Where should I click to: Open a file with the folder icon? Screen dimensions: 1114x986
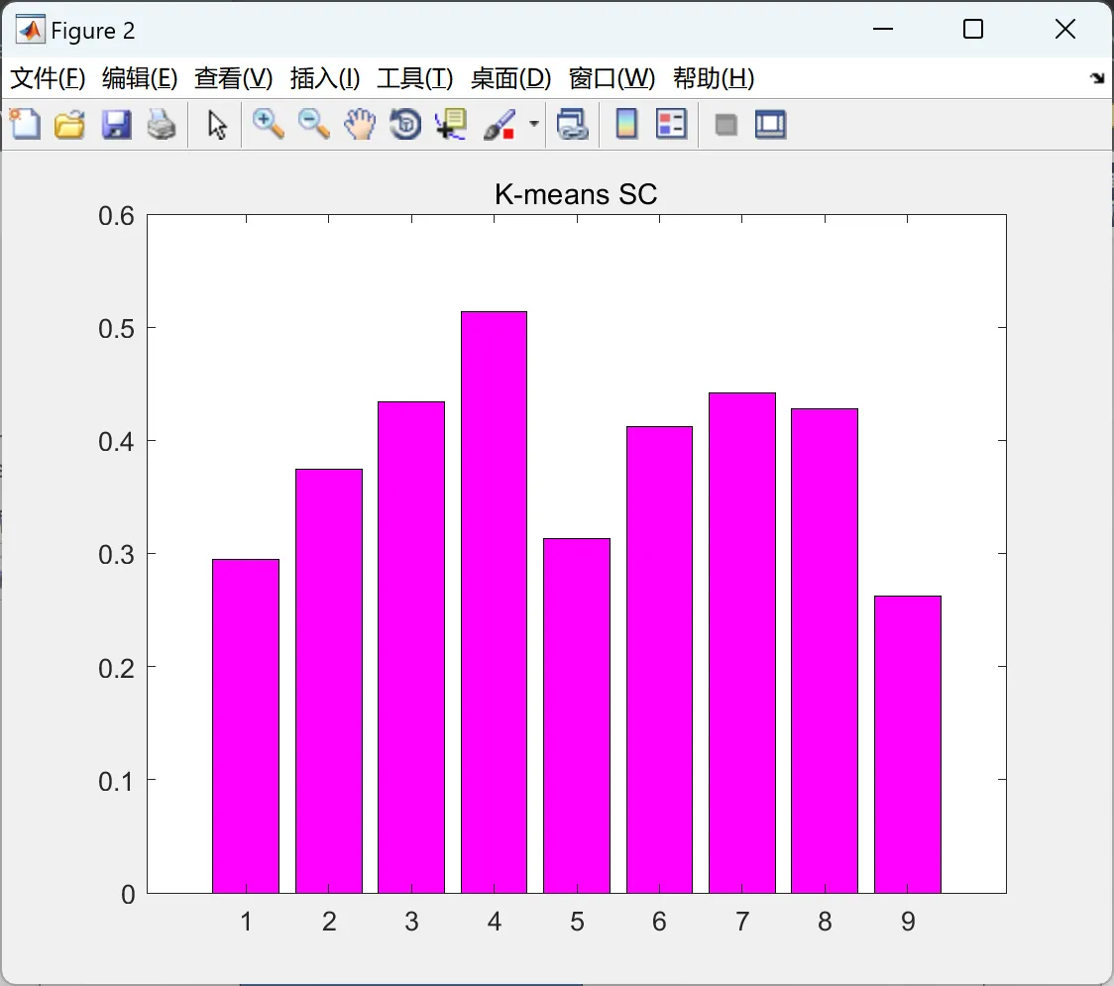[x=69, y=124]
